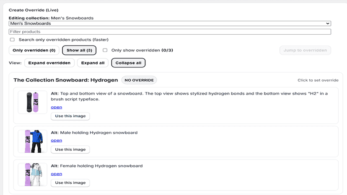Use this image for top and bottom snowboard view
Image resolution: width=347 pixels, height=195 pixels.
pyautogui.click(x=70, y=116)
